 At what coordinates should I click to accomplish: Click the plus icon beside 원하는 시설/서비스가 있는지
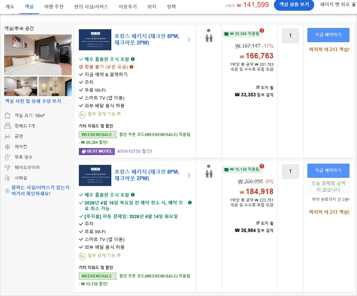7,191
